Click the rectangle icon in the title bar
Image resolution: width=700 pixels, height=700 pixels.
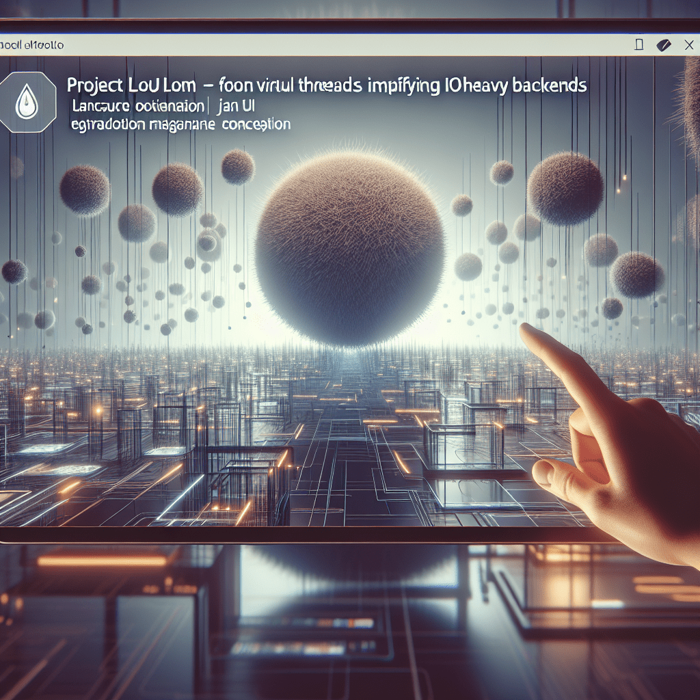click(639, 45)
